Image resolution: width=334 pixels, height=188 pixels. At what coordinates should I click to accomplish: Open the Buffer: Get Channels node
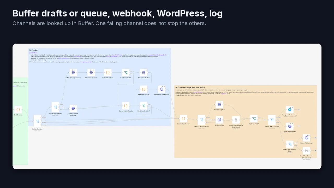[91, 73]
